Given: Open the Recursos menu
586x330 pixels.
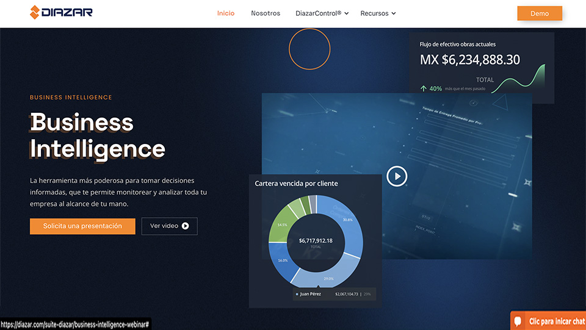Looking at the screenshot, I should (x=374, y=13).
